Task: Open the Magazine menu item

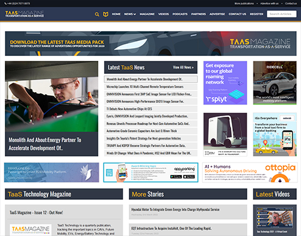Action: click(x=147, y=14)
